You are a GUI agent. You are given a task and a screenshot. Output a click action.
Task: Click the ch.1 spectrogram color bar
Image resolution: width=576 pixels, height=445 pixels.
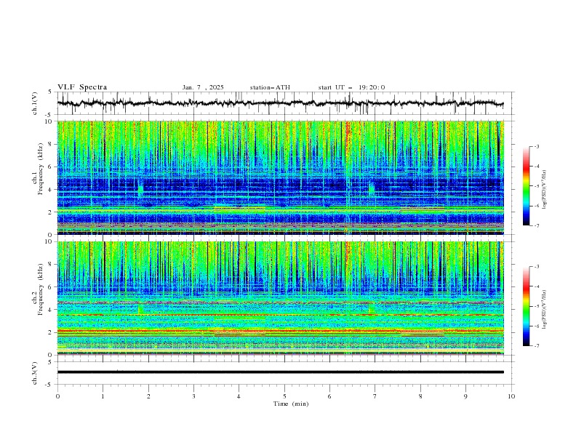[526, 185]
